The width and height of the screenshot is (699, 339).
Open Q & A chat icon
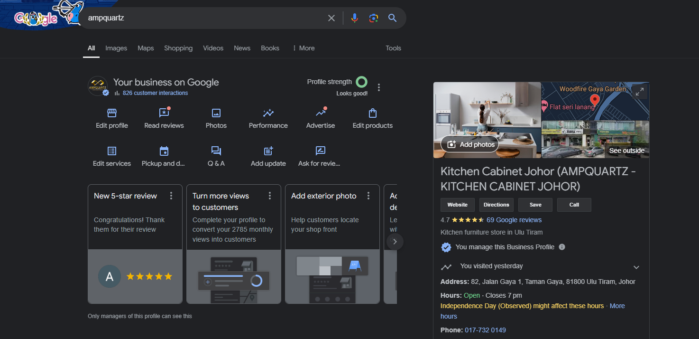point(216,151)
